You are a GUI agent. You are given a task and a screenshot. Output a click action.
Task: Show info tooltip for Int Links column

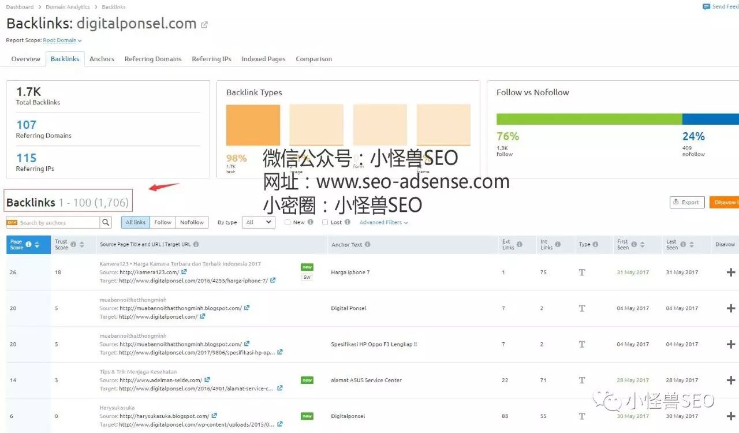pyautogui.click(x=558, y=244)
